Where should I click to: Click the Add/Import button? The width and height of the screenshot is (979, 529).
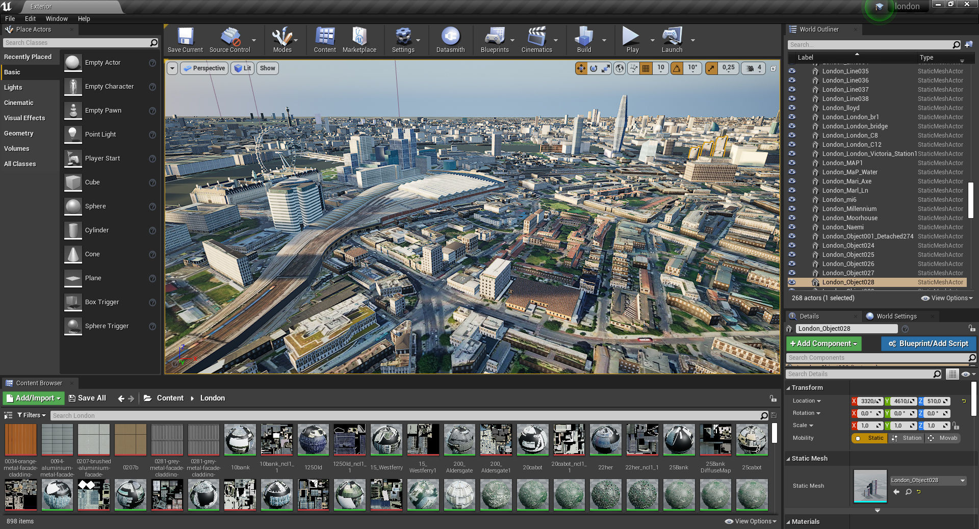pyautogui.click(x=33, y=398)
